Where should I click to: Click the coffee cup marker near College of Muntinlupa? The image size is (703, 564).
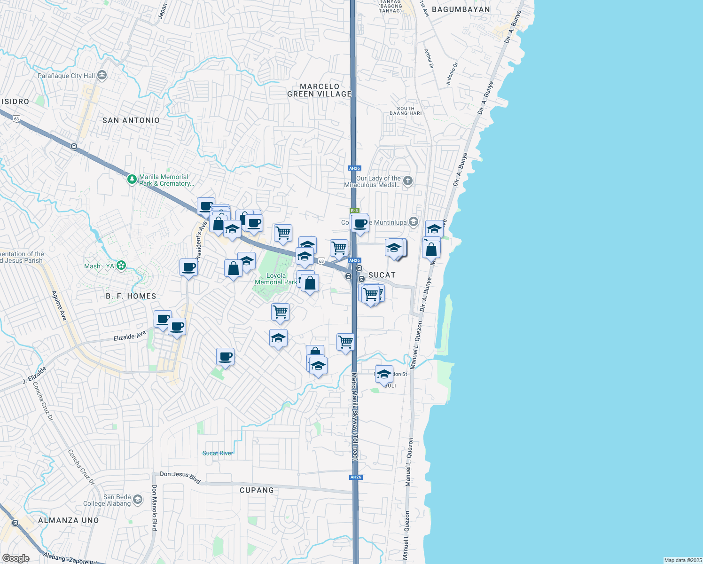(x=359, y=224)
